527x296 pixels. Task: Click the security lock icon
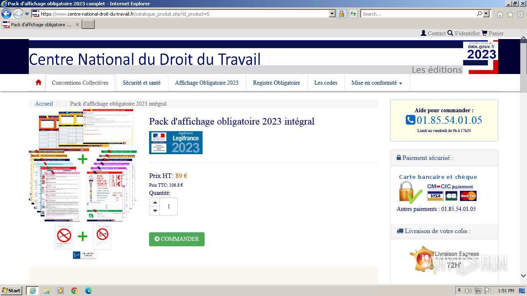(341, 14)
